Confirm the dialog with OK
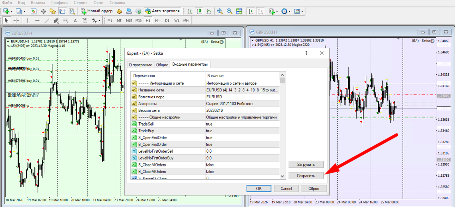 pos(259,188)
